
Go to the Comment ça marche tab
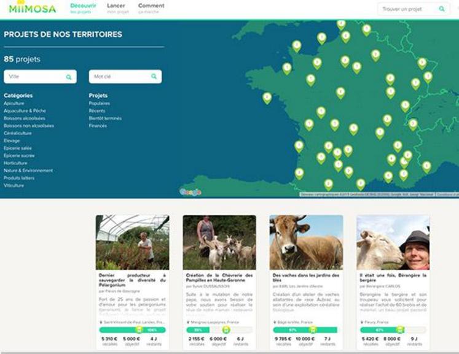(x=151, y=9)
